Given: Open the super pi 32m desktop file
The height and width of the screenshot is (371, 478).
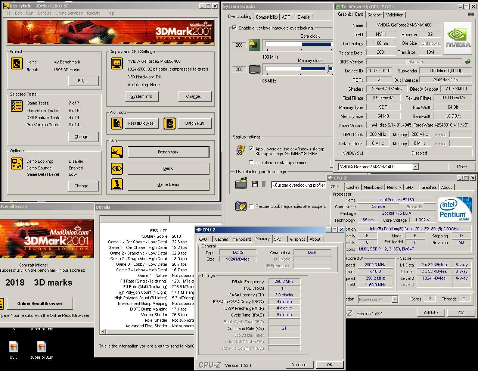Looking at the screenshot, I should 41,350.
